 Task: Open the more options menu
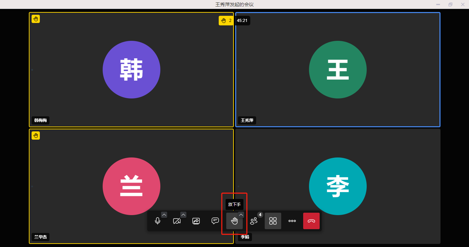[292, 221]
